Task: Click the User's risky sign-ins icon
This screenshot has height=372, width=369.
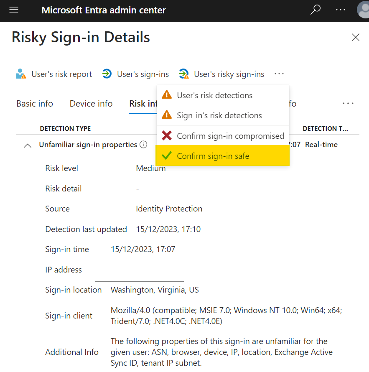Action: click(184, 74)
